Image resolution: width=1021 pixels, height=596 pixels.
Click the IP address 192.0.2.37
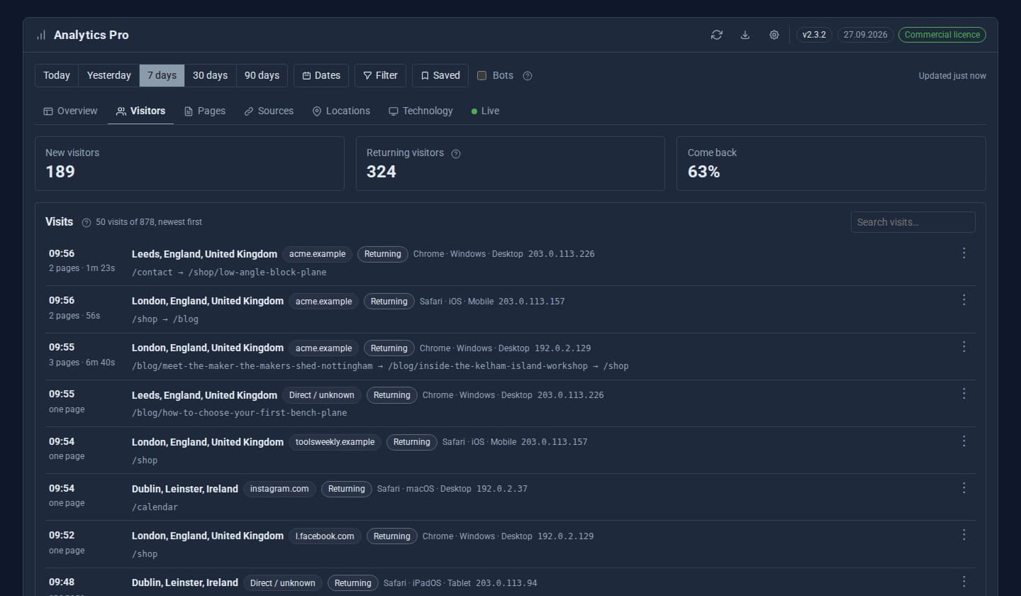502,489
